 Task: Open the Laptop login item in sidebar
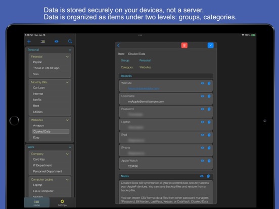point(37,185)
